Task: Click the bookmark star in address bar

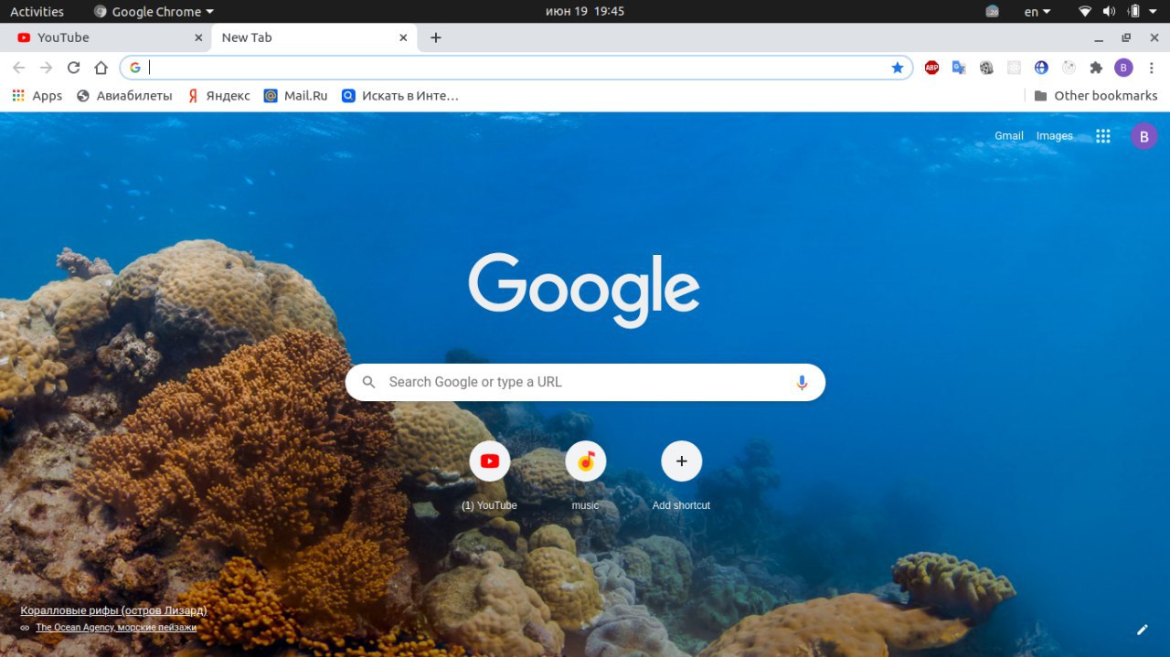Action: [x=898, y=68]
